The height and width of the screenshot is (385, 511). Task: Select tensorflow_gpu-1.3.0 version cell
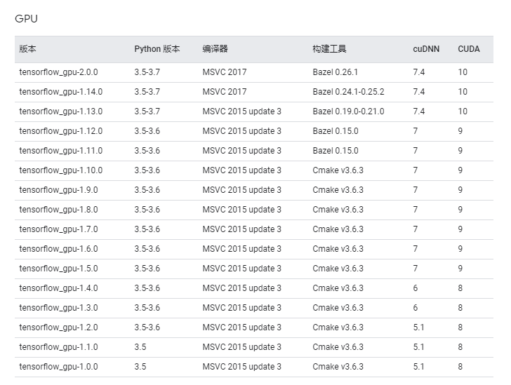click(59, 308)
